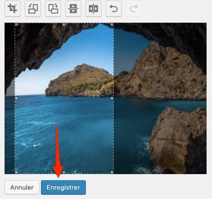The width and height of the screenshot is (212, 199).
Task: Rotate image clockwise
Action: pos(53,9)
